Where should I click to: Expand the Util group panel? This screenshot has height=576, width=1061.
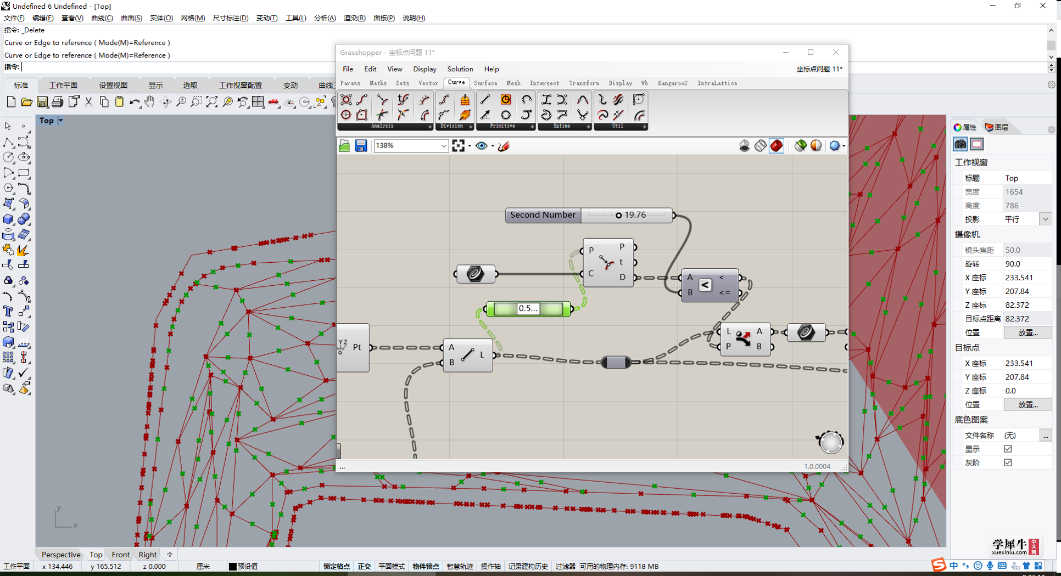click(645, 127)
